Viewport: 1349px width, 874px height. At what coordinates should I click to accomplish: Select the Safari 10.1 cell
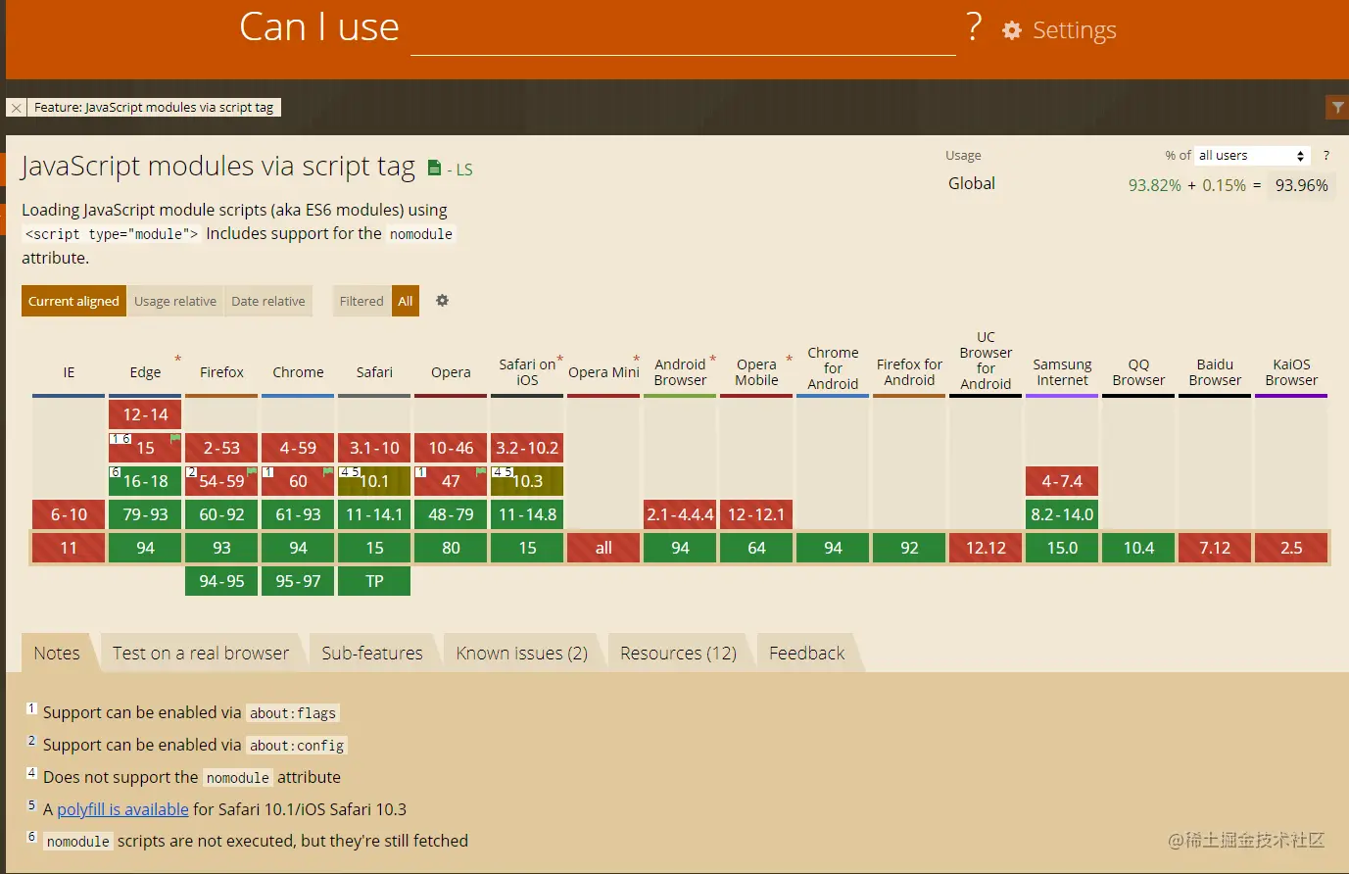[x=374, y=481]
